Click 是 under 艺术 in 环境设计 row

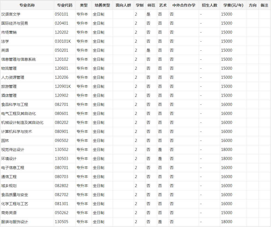[160, 159]
